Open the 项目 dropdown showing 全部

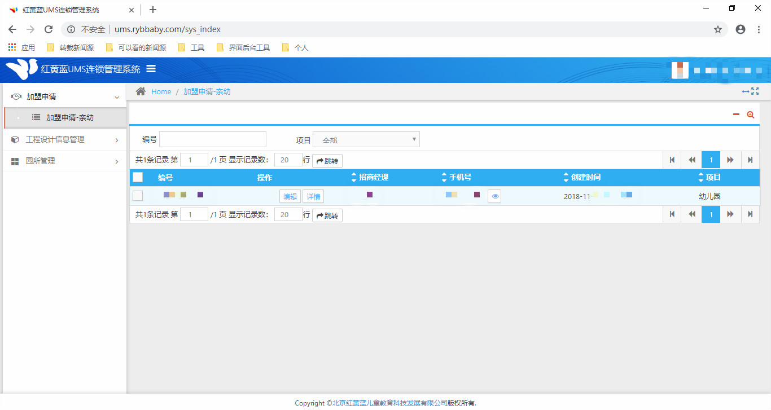click(x=366, y=139)
